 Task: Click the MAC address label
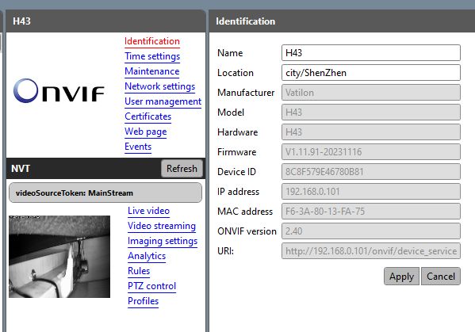[x=245, y=212]
